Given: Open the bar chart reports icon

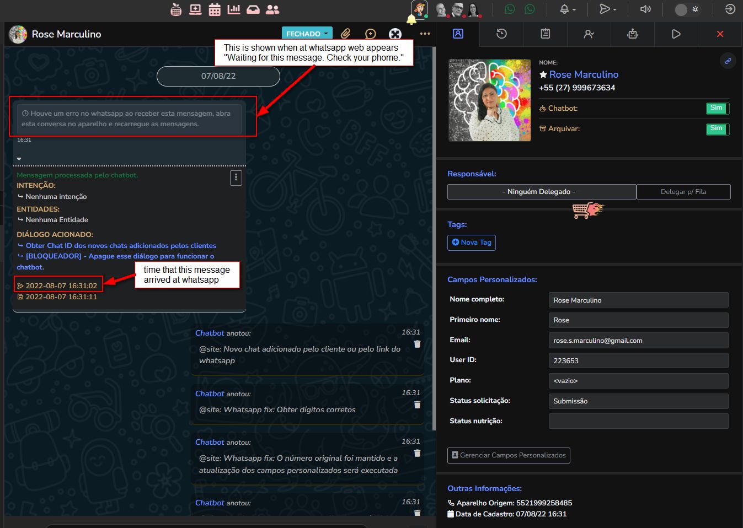Looking at the screenshot, I should click(234, 9).
